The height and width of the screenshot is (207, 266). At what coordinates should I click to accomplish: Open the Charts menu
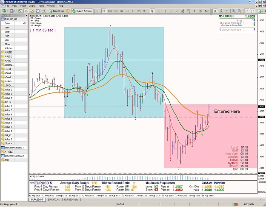tap(32, 6)
